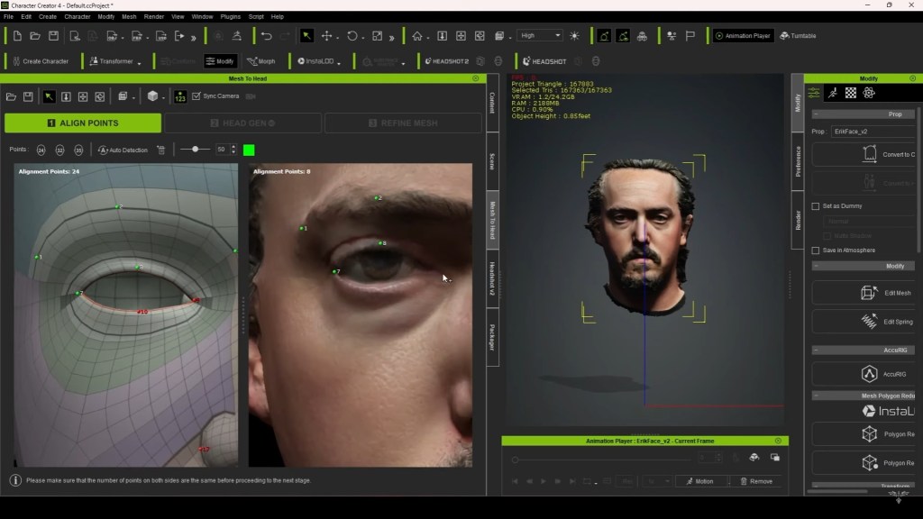Launch AccuRIG from Modify panel
Image resolution: width=923 pixels, height=519 pixels.
click(863, 374)
